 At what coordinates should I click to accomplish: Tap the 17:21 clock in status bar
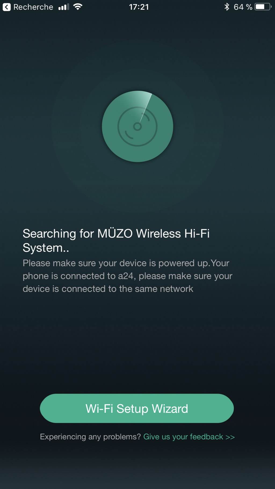tap(139, 7)
